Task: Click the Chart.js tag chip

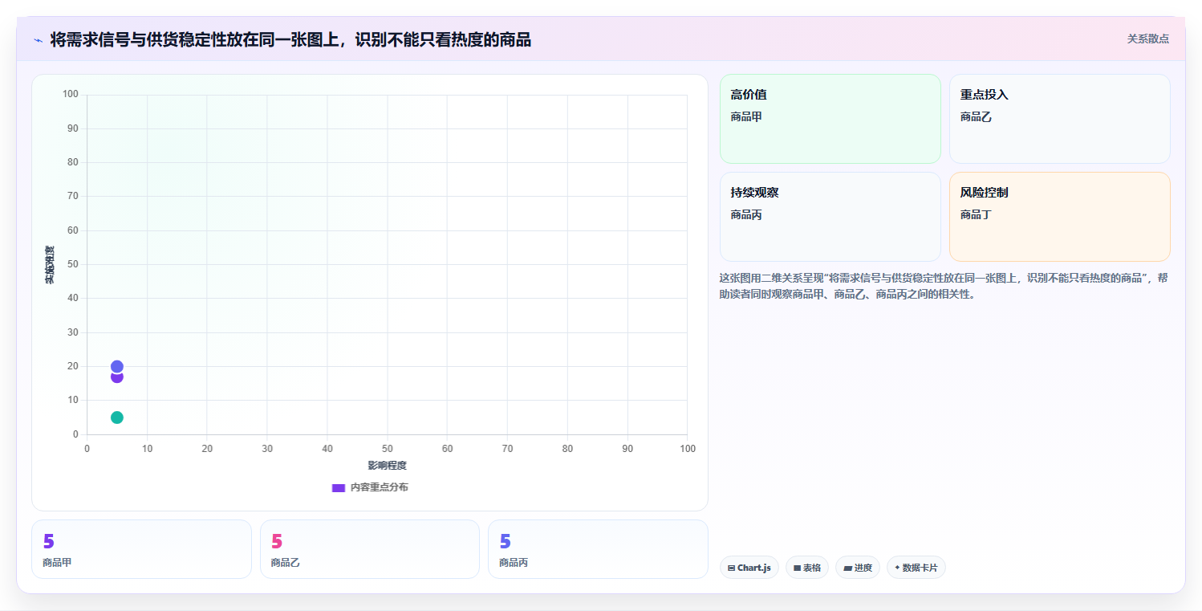Action: [749, 568]
